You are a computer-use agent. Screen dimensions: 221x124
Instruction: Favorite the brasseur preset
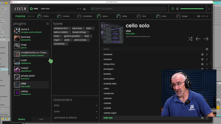click(x=202, y=59)
